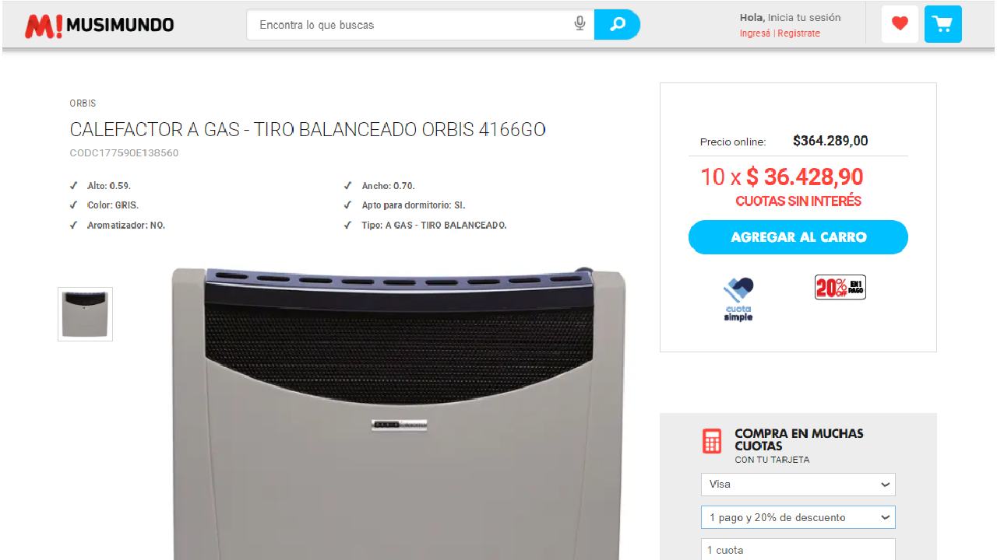997x560 pixels.
Task: Activate the microphone voice search icon
Action: [580, 24]
